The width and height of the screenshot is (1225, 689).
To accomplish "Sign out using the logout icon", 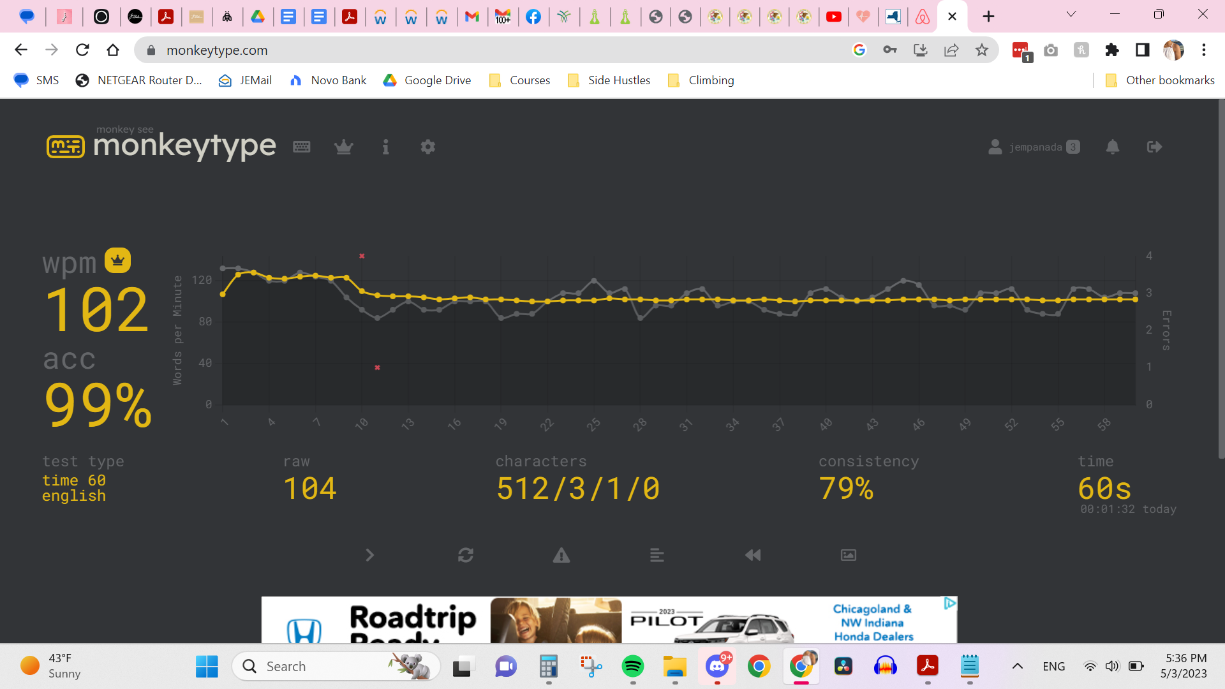I will pos(1154,147).
